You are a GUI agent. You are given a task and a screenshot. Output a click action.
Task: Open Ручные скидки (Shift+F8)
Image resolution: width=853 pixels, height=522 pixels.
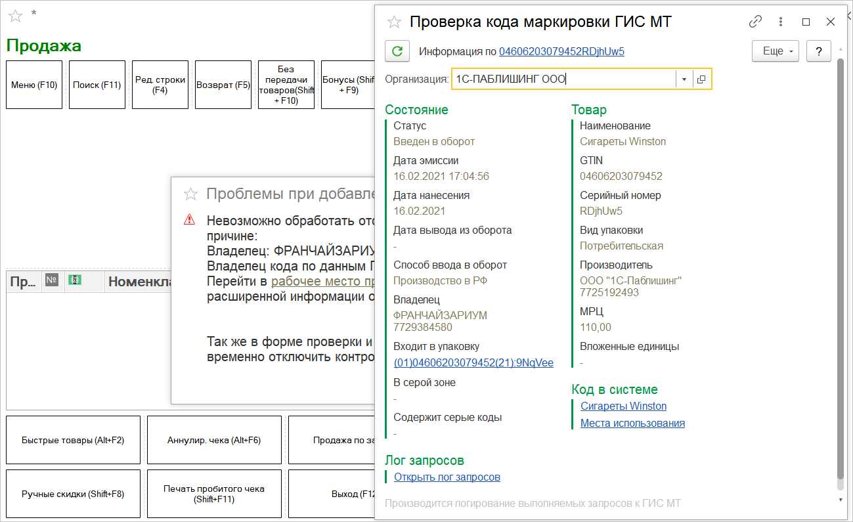coord(73,494)
